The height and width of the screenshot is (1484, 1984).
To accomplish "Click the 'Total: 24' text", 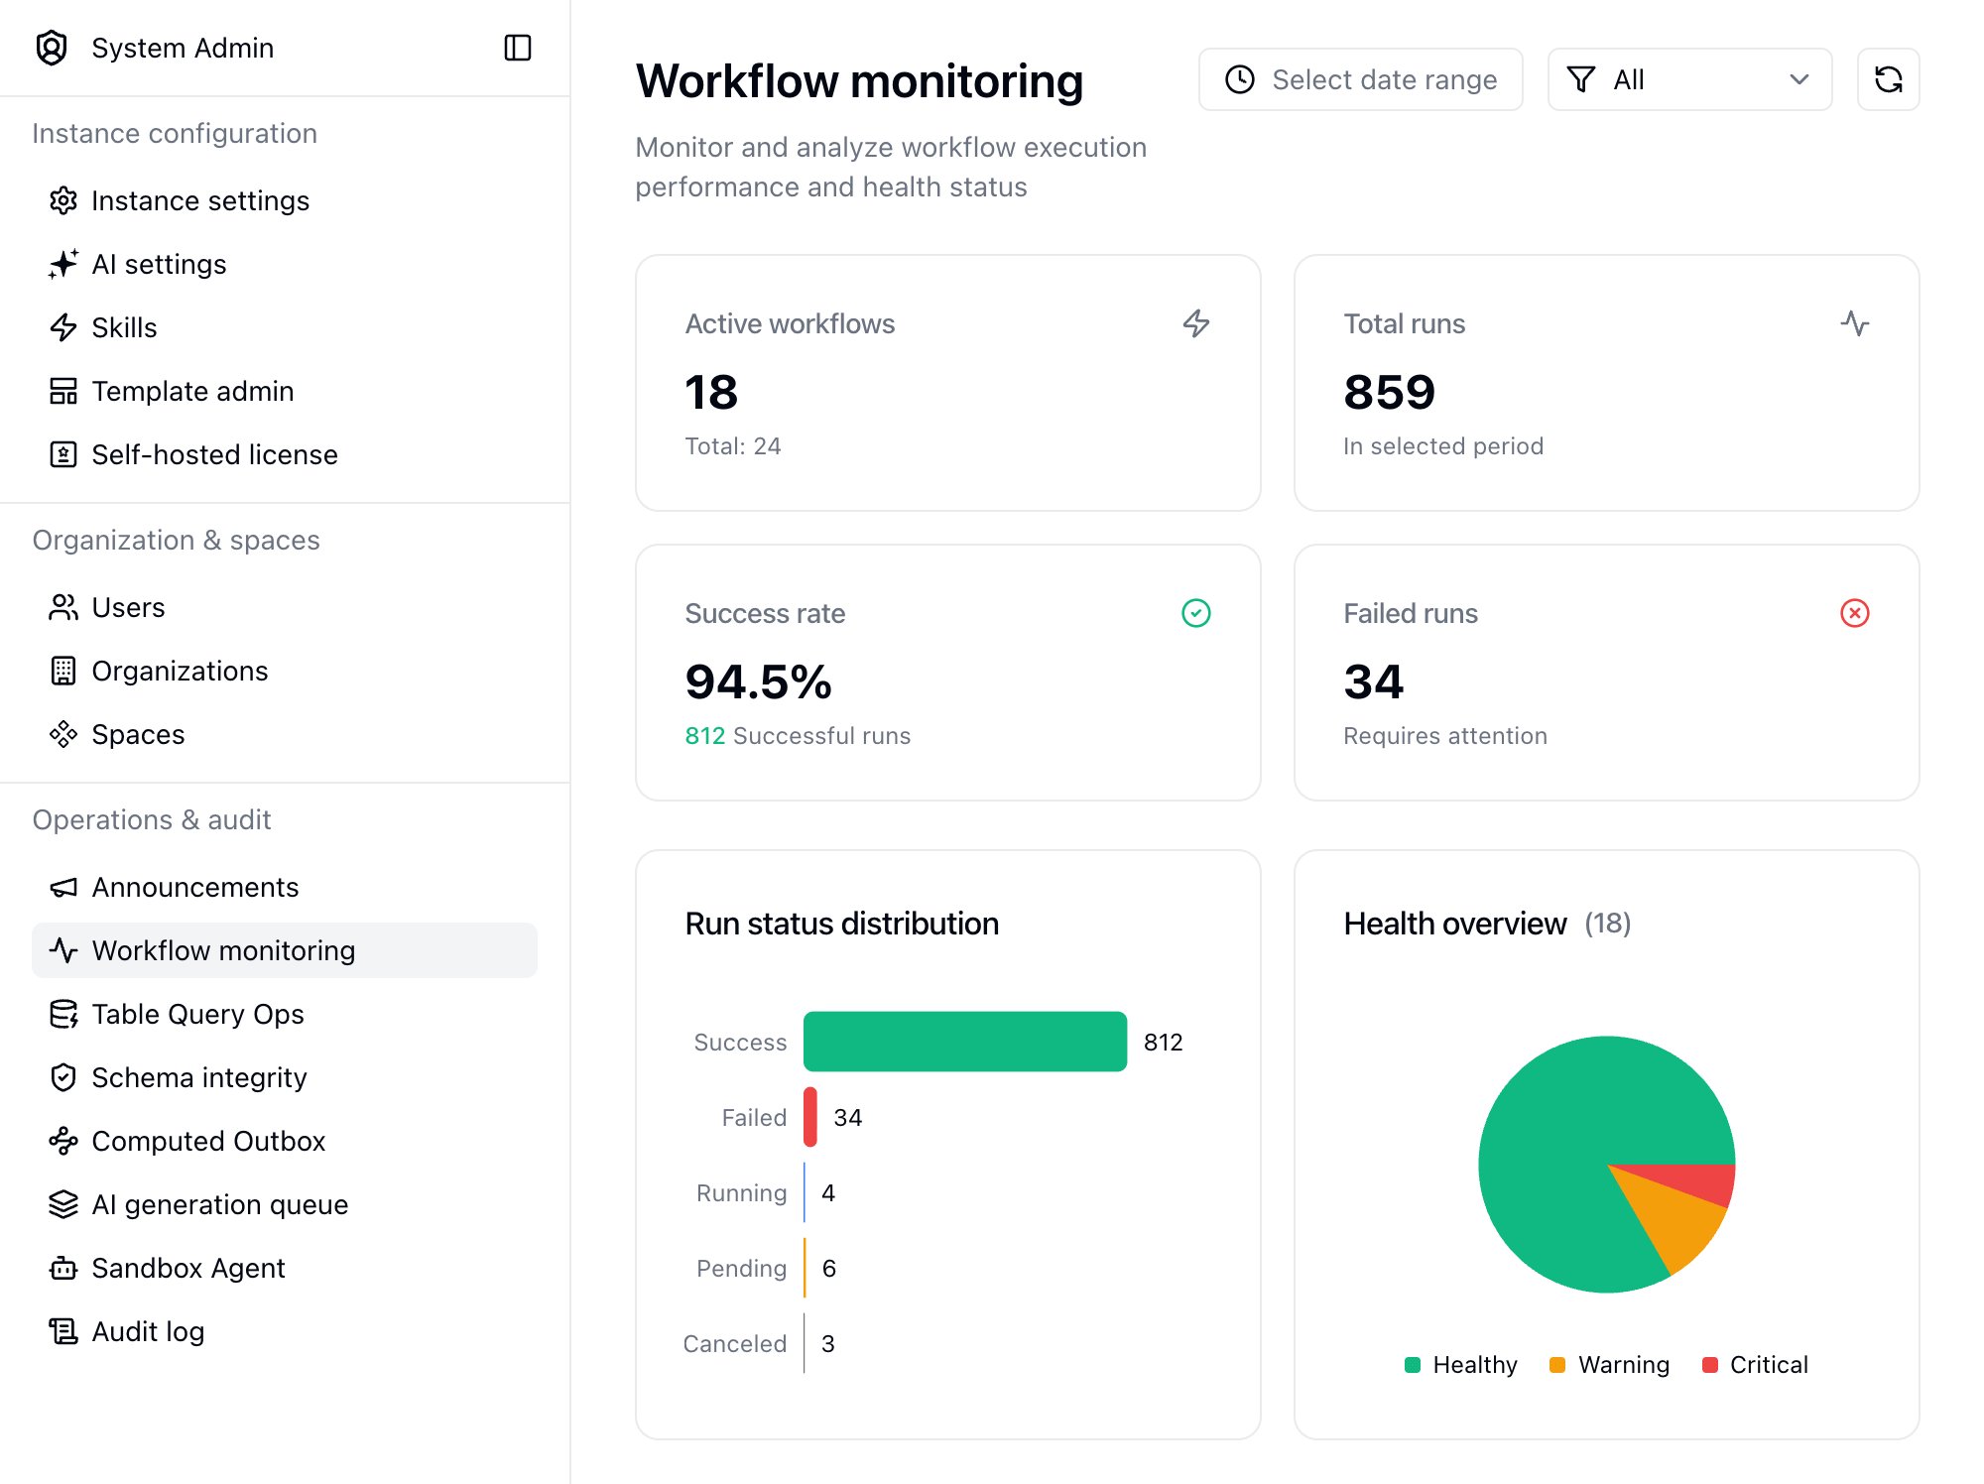I will (x=733, y=446).
